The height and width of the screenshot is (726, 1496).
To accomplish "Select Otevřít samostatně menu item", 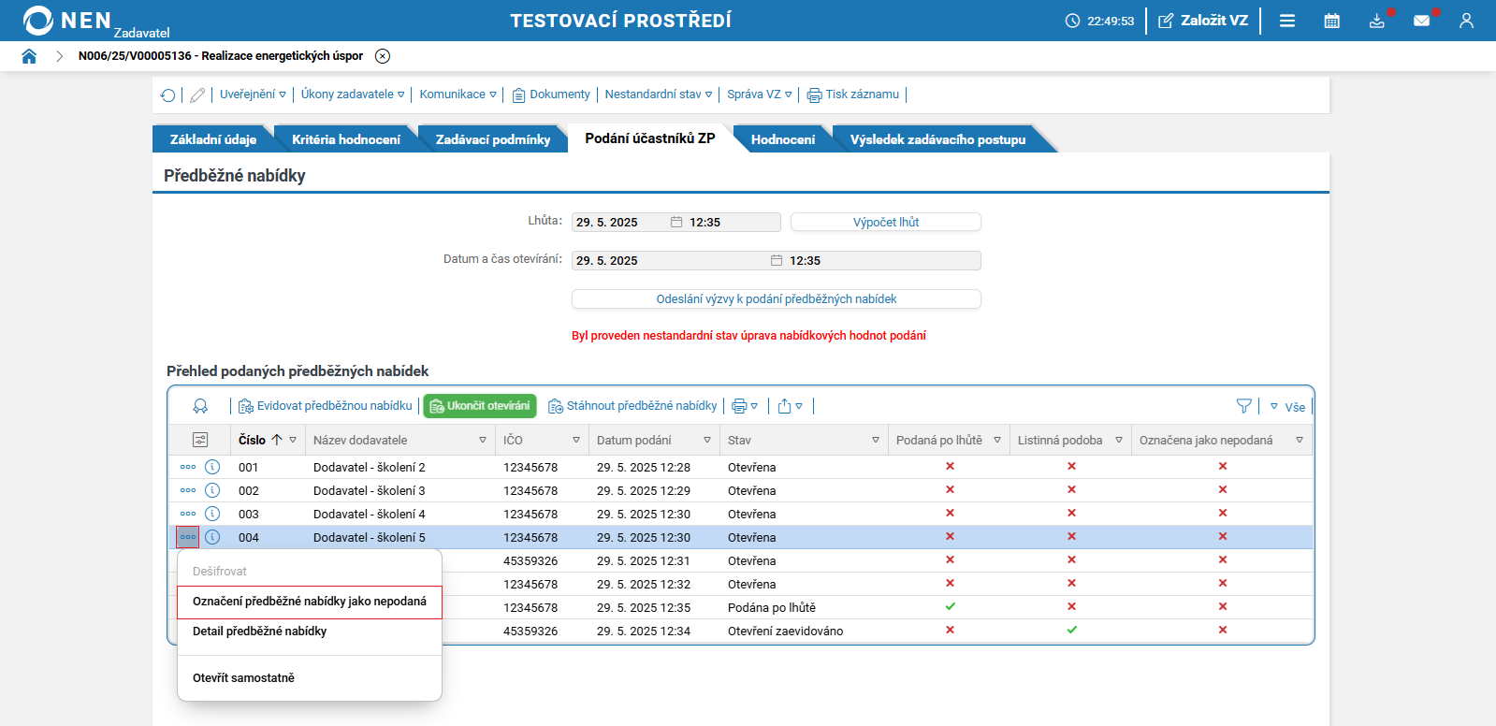I will [x=310, y=678].
